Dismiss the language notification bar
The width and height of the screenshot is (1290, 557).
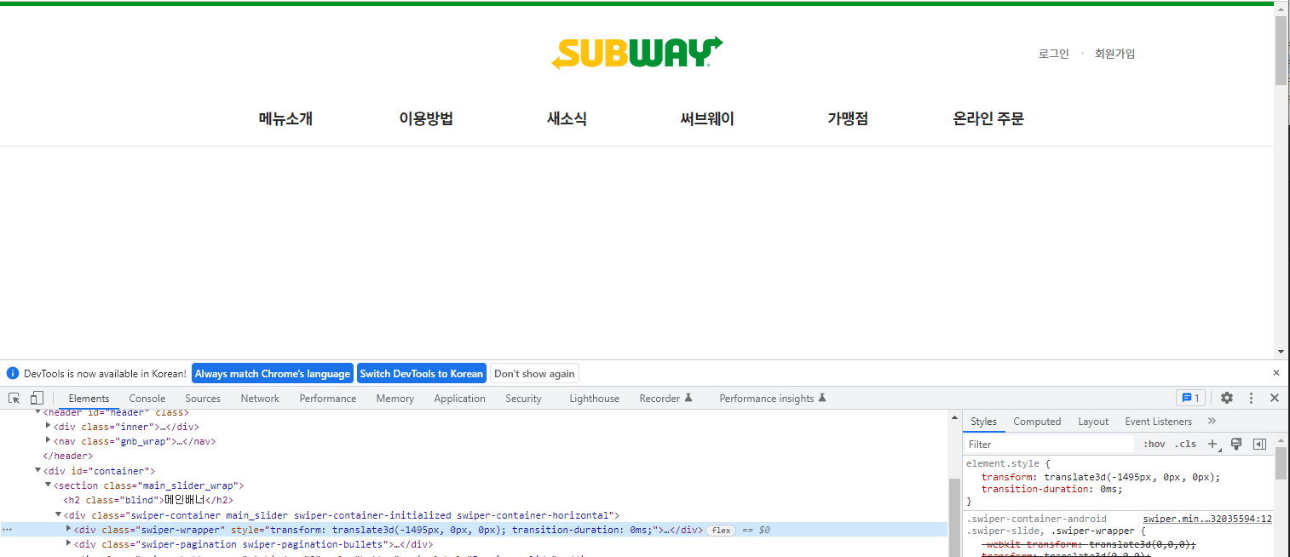pyautogui.click(x=1276, y=373)
